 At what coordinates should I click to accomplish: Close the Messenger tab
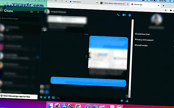click(159, 5)
